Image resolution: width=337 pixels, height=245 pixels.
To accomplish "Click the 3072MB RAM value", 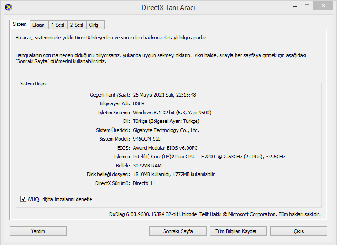I will (147, 166).
